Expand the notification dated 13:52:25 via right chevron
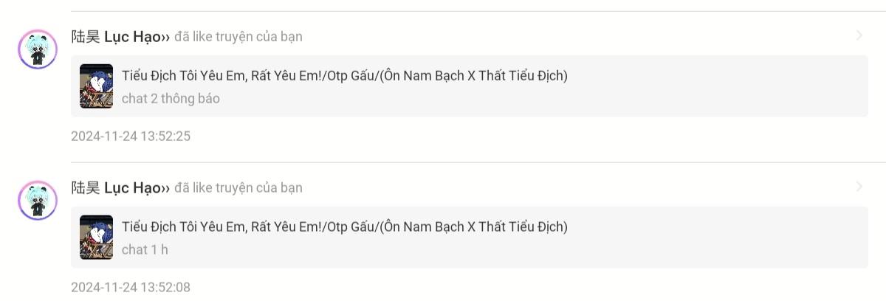This screenshot has width=886, height=301. pos(859,35)
